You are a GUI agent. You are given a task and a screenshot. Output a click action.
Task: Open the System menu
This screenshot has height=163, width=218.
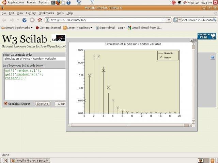pyautogui.click(x=44, y=2)
